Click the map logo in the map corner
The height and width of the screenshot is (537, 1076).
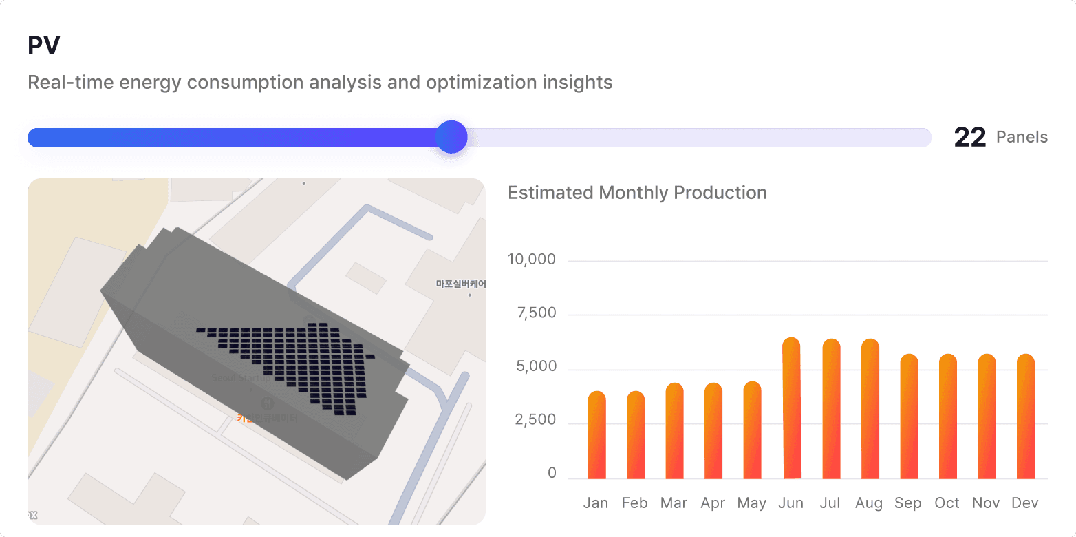[33, 515]
